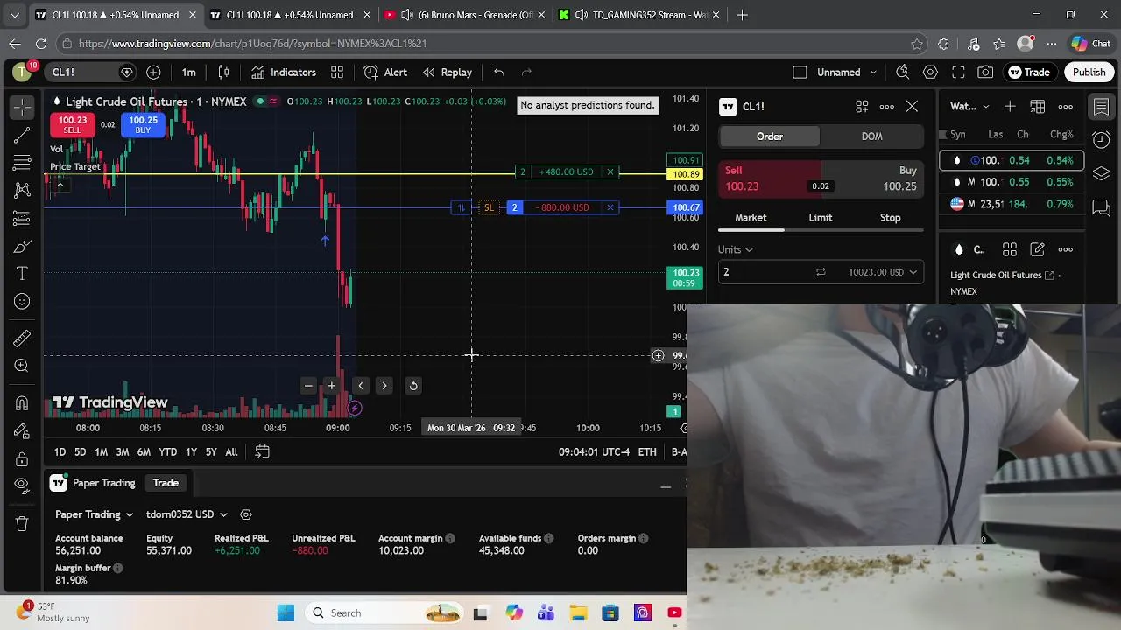This screenshot has height=630, width=1121.
Task: Toggle lock all drawings
Action: coord(22,458)
